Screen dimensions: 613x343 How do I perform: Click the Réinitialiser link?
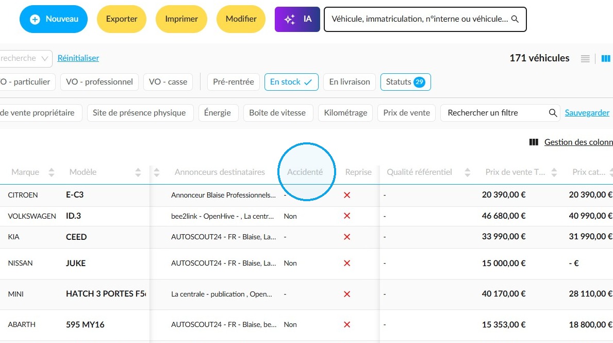(x=78, y=58)
